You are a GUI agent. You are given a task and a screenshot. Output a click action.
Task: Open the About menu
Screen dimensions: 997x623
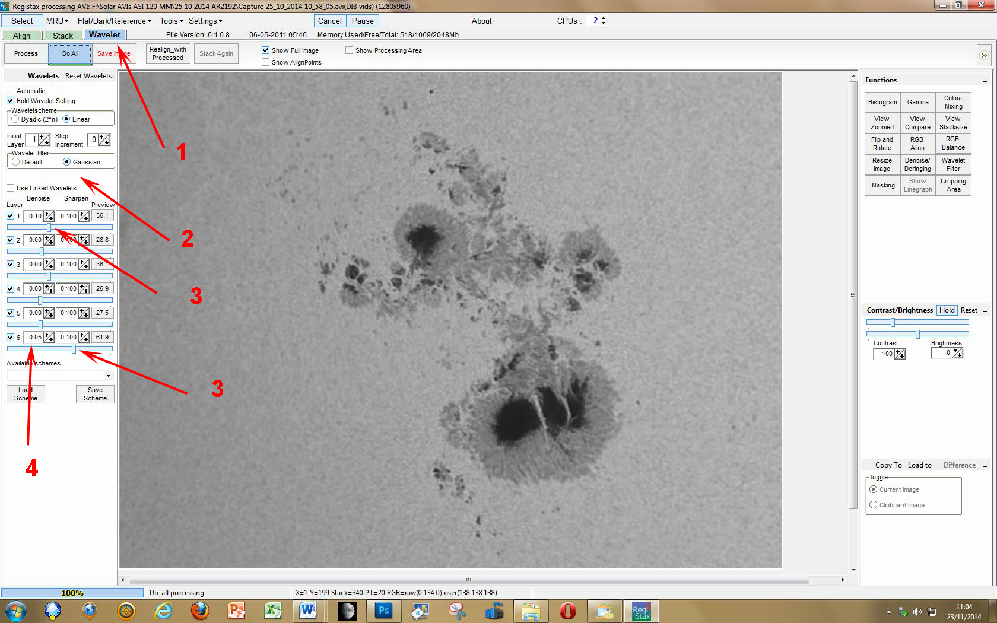(481, 21)
